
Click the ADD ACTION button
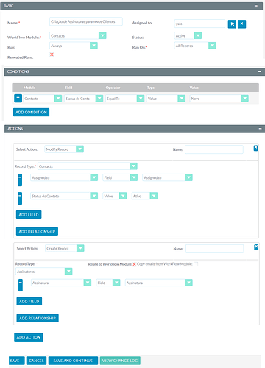pos(29,337)
